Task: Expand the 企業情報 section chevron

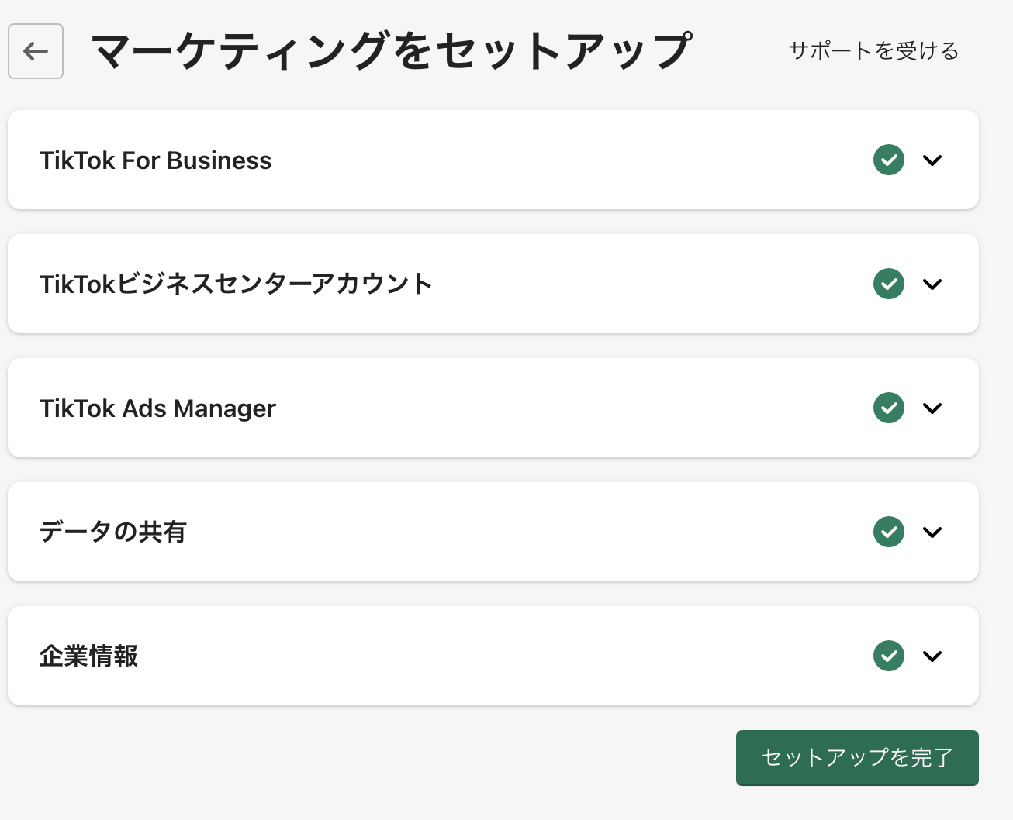Action: point(932,656)
